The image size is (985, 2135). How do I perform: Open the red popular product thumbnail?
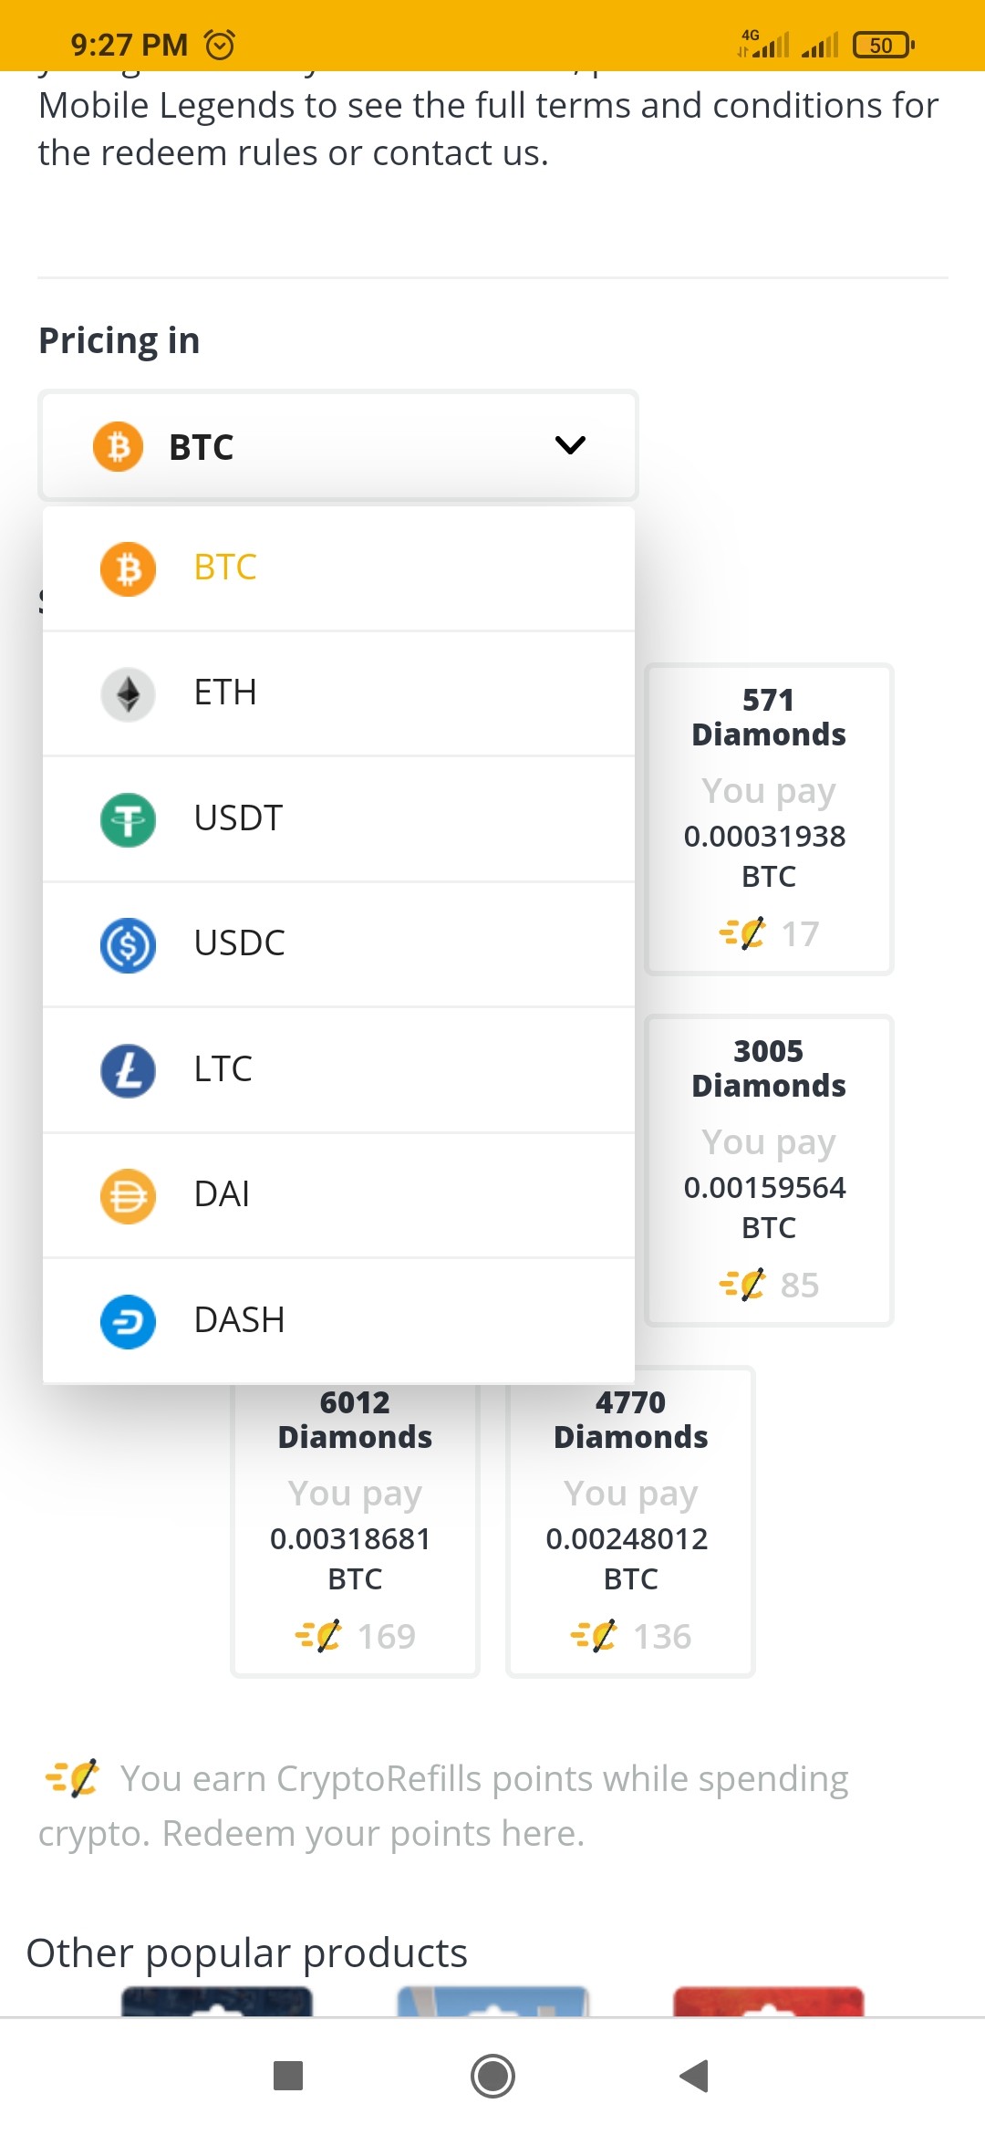click(768, 2002)
